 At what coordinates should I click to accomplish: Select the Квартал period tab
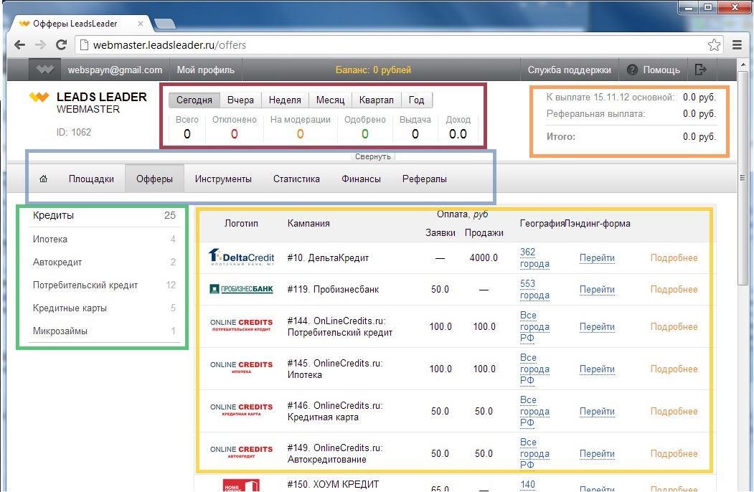click(x=377, y=100)
